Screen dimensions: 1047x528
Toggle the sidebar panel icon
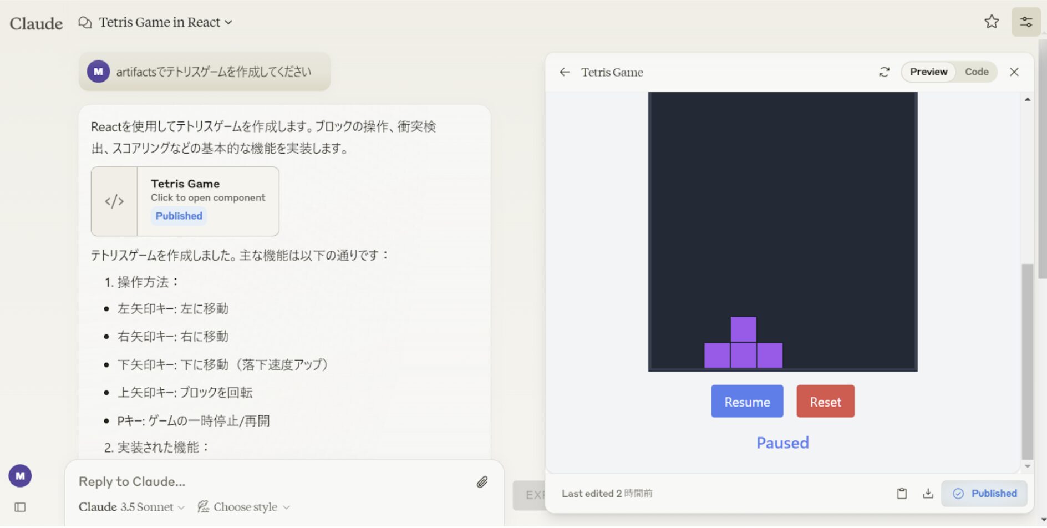coord(20,507)
